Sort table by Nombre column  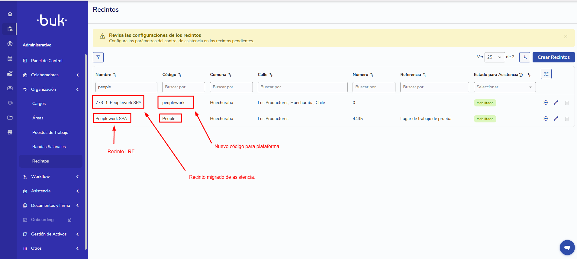tap(106, 74)
